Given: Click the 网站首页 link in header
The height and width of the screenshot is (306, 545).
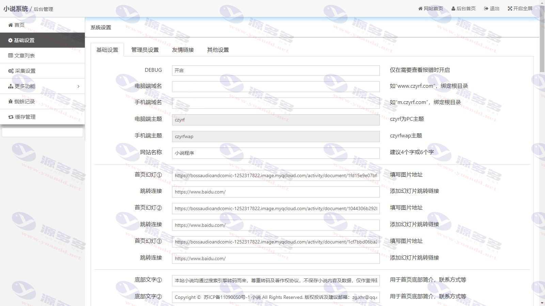Looking at the screenshot, I should click(x=431, y=8).
